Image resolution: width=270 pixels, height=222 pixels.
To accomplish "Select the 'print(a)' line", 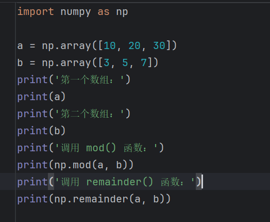I will click(x=41, y=97).
